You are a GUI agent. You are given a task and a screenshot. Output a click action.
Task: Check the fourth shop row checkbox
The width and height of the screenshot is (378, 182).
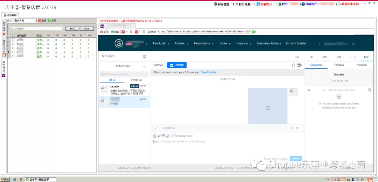pyautogui.click(x=14, y=52)
